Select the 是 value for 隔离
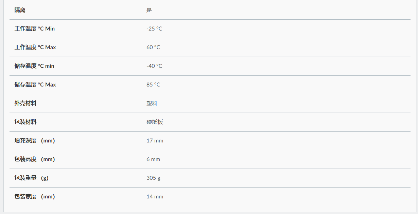418x214 pixels. click(x=149, y=10)
